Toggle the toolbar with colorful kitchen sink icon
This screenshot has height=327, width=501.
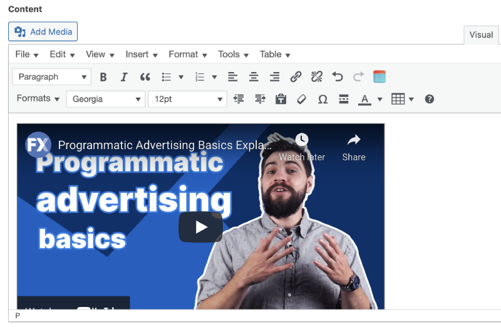pos(380,76)
